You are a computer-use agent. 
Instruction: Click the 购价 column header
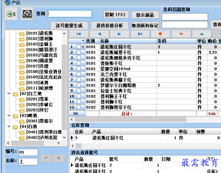[x=212, y=41]
